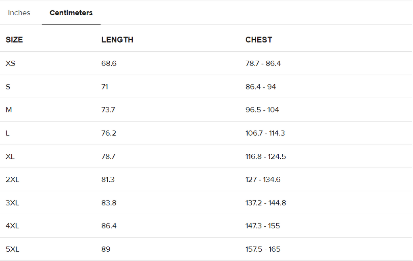The height and width of the screenshot is (261, 413).
Task: Select the L size row label
Action: 8,133
